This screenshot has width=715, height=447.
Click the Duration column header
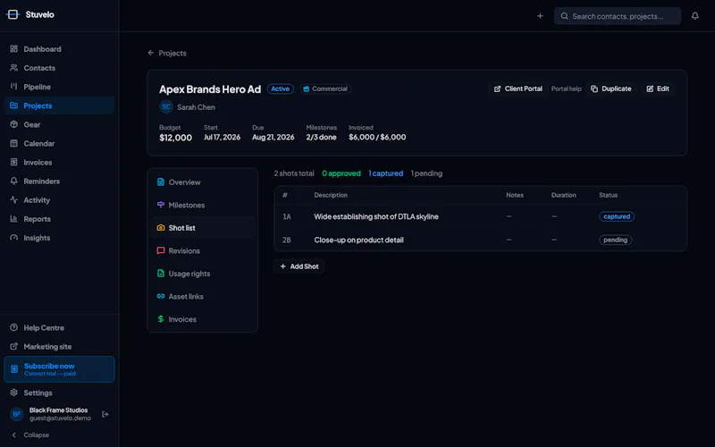click(x=563, y=195)
